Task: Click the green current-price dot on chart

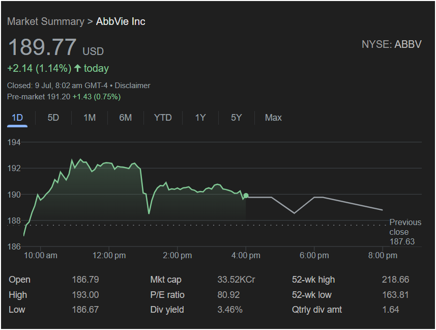Action: coord(246,196)
